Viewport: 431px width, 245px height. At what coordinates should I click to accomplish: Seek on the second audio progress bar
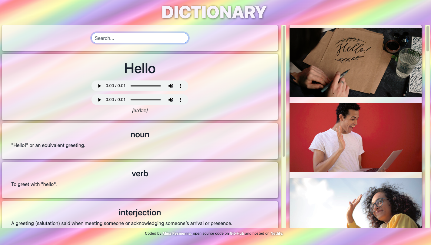point(146,100)
